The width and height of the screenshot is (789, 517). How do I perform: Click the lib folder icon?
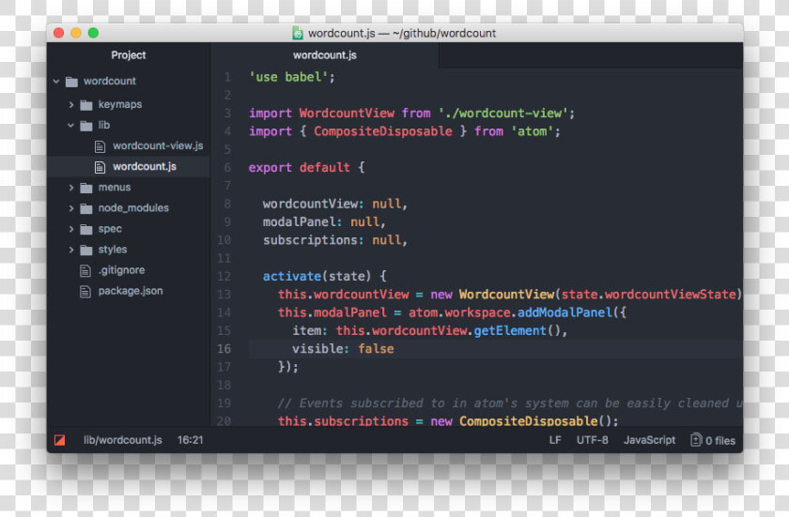click(x=86, y=126)
